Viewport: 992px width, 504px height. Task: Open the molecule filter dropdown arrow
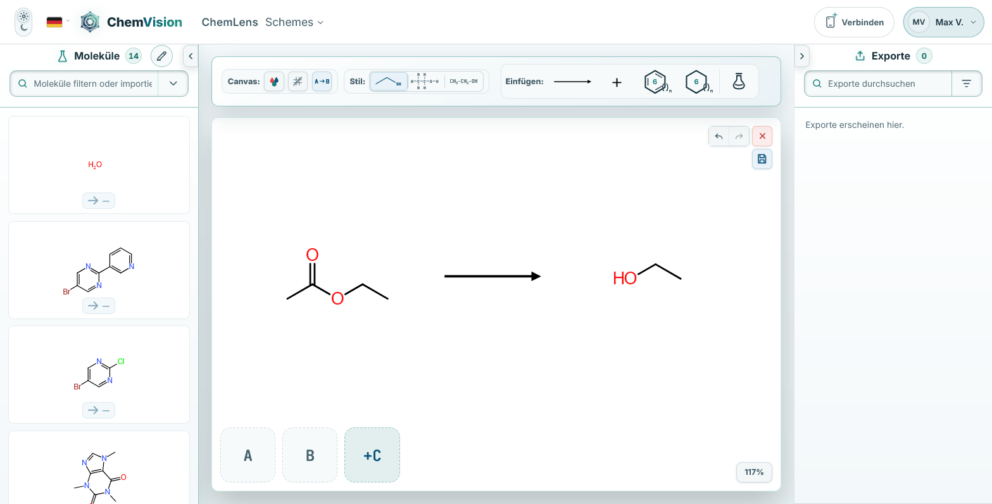[173, 84]
